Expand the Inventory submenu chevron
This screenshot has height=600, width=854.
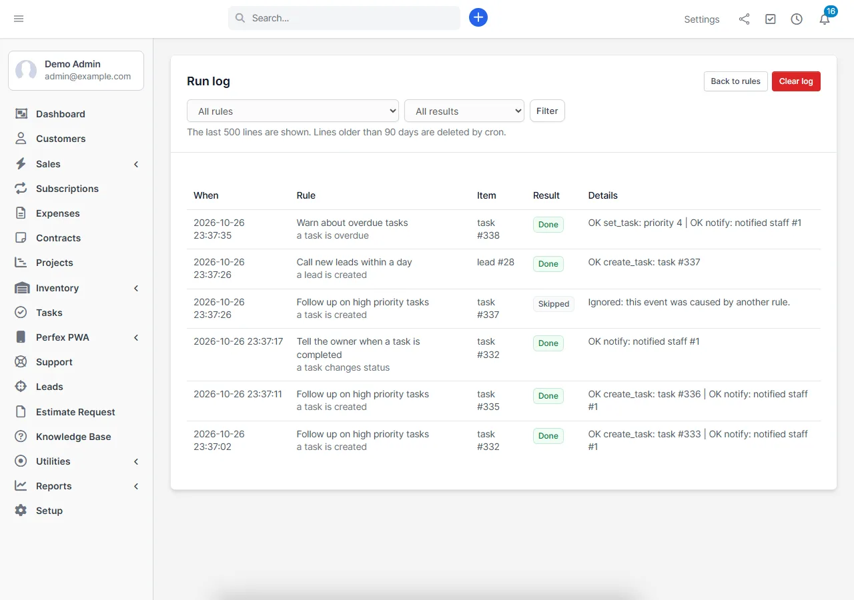(136, 288)
